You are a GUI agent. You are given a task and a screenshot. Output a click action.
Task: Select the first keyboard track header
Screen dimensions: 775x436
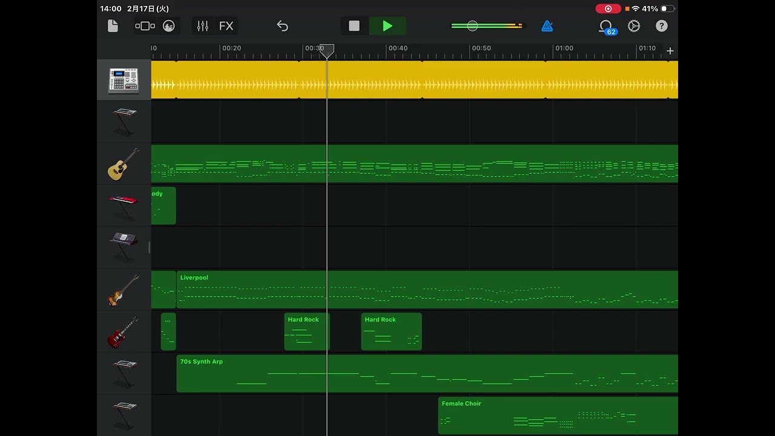pyautogui.click(x=124, y=122)
